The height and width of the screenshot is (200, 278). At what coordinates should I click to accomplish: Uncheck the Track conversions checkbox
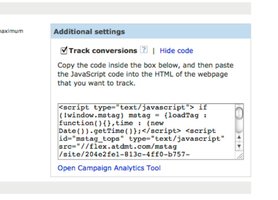(x=63, y=50)
